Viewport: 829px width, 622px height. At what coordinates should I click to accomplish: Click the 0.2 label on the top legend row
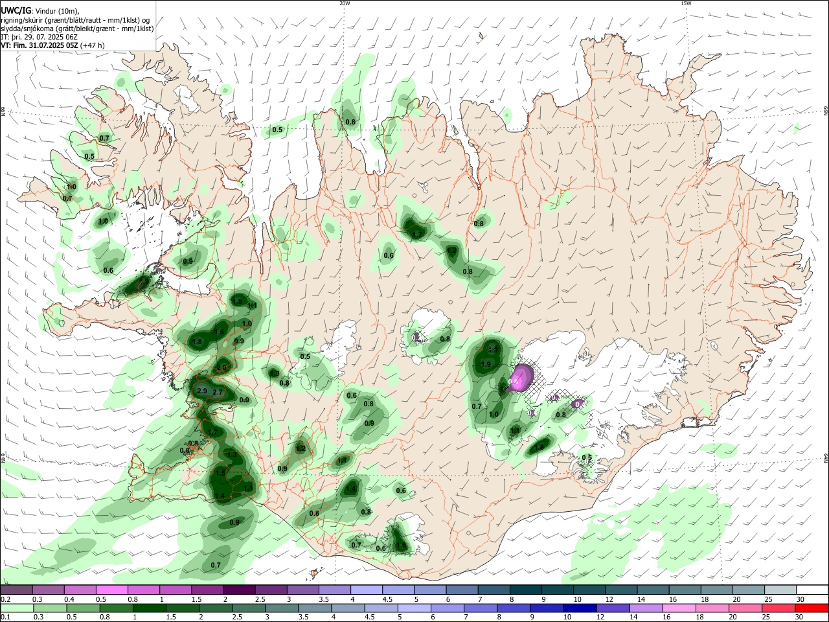point(5,599)
